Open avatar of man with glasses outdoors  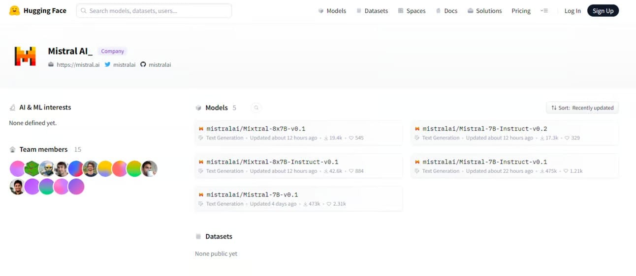click(x=91, y=168)
